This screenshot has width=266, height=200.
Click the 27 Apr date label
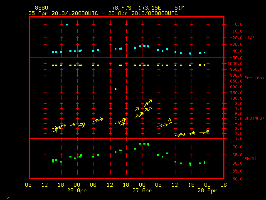tap(142, 190)
